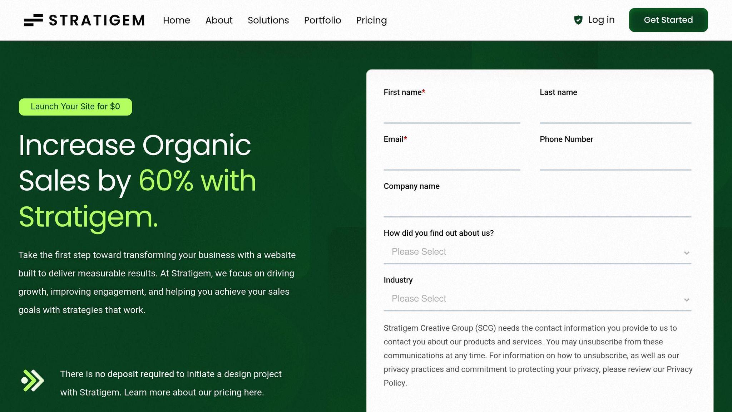Open the About page
Viewport: 732px width, 412px height.
219,20
